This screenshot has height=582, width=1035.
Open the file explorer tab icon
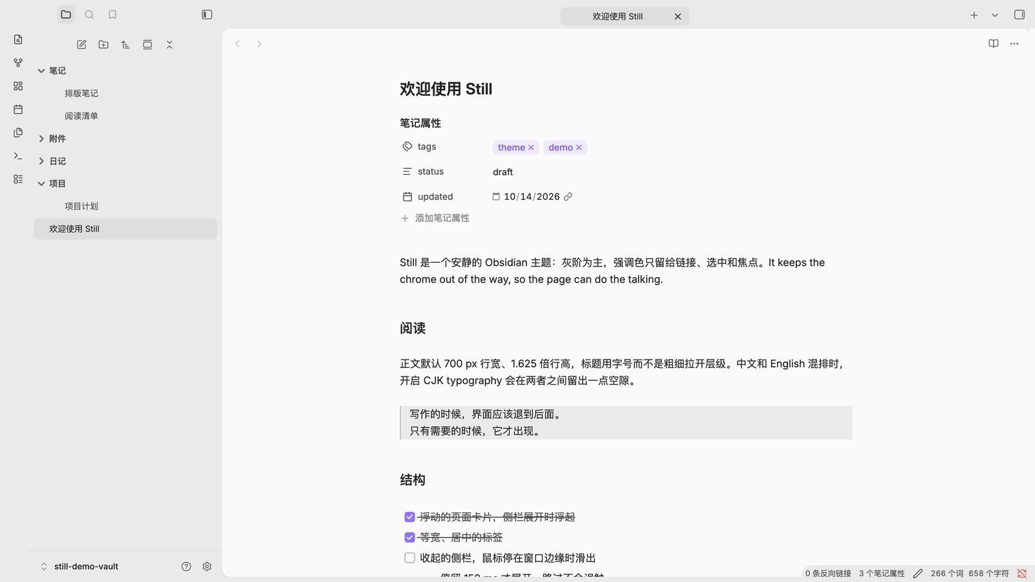click(x=66, y=15)
